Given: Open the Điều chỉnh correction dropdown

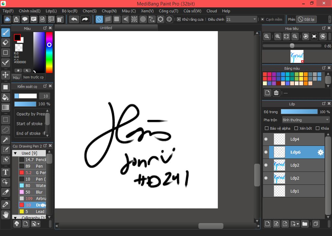Looking at the screenshot, I should pyautogui.click(x=241, y=19).
